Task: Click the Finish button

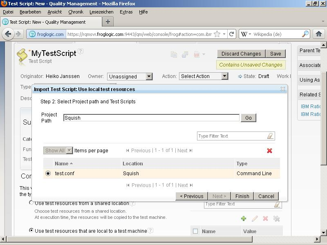Action: [x=242, y=196]
